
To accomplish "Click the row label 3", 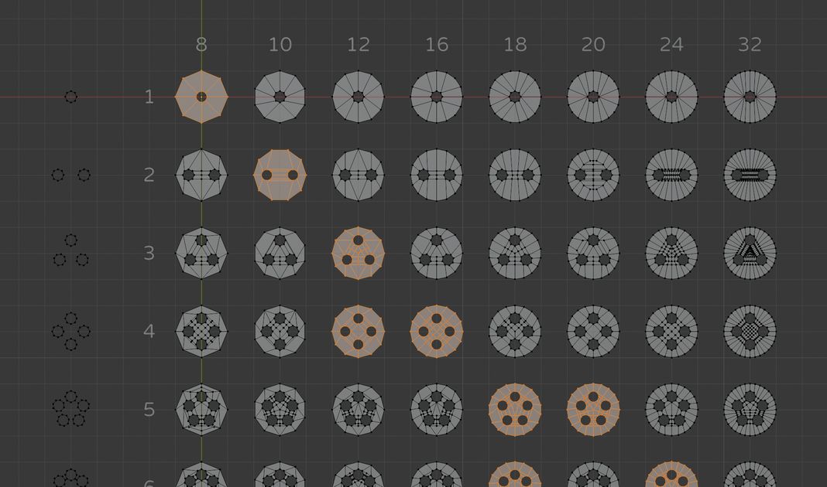I will pyautogui.click(x=149, y=253).
